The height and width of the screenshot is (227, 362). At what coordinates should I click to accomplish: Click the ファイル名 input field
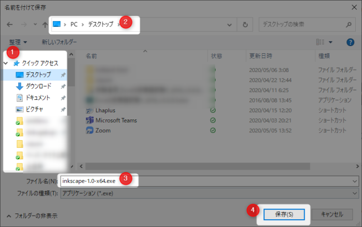click(207, 181)
